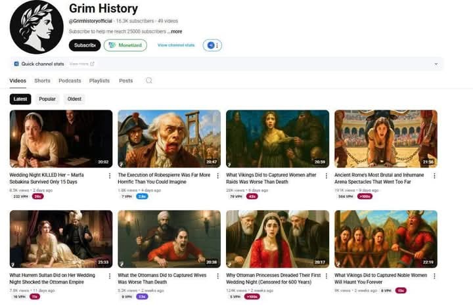Click title What the Ottomans Did to Captured Wives

click(x=162, y=278)
